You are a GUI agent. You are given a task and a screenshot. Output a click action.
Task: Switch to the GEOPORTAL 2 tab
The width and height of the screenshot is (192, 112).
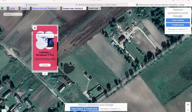tap(32, 5)
